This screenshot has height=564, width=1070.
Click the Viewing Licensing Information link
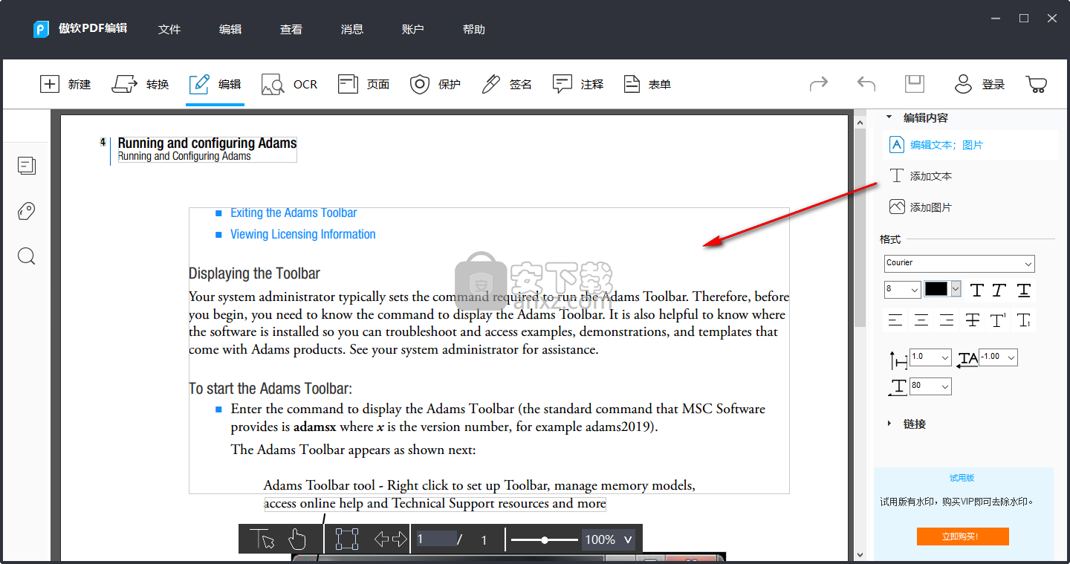[x=303, y=234]
